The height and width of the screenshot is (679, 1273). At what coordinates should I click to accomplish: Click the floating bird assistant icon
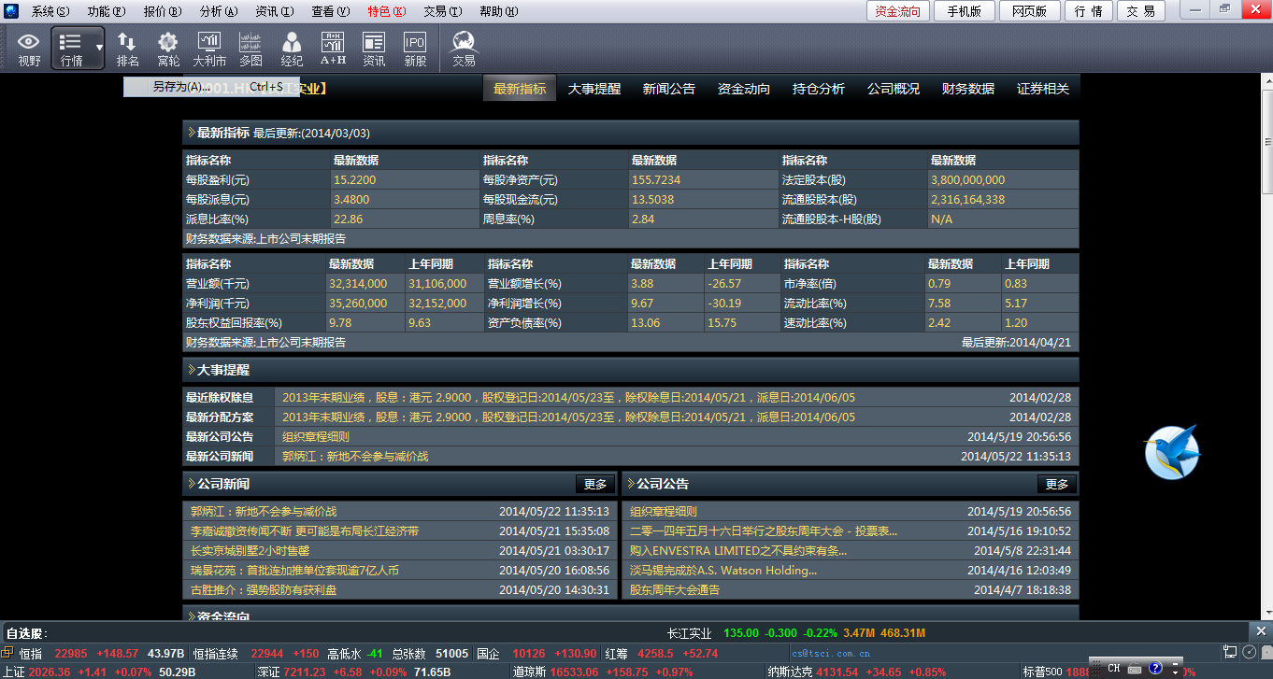point(1172,452)
